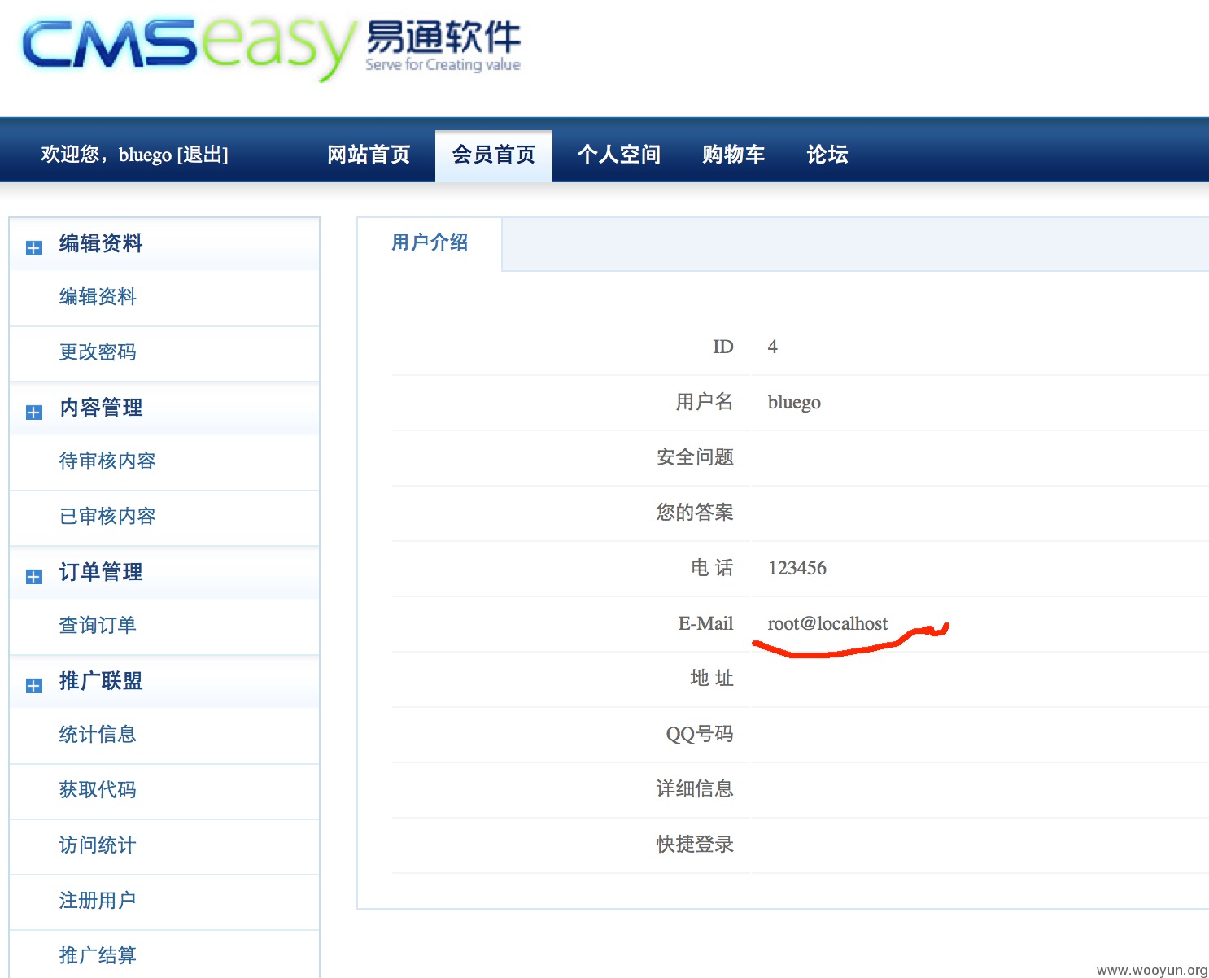The height and width of the screenshot is (978, 1209).
Task: View 待审核内容 pending content
Action: point(107,461)
